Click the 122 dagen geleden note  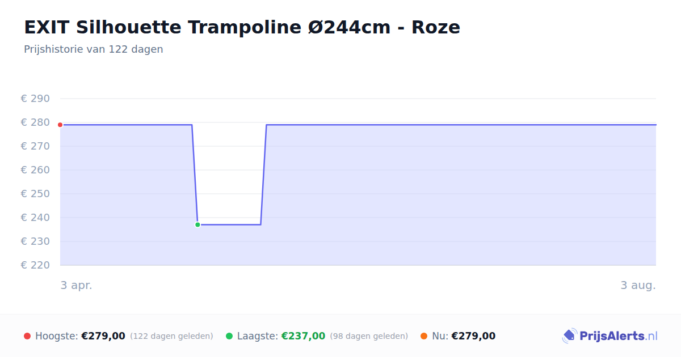click(x=171, y=336)
